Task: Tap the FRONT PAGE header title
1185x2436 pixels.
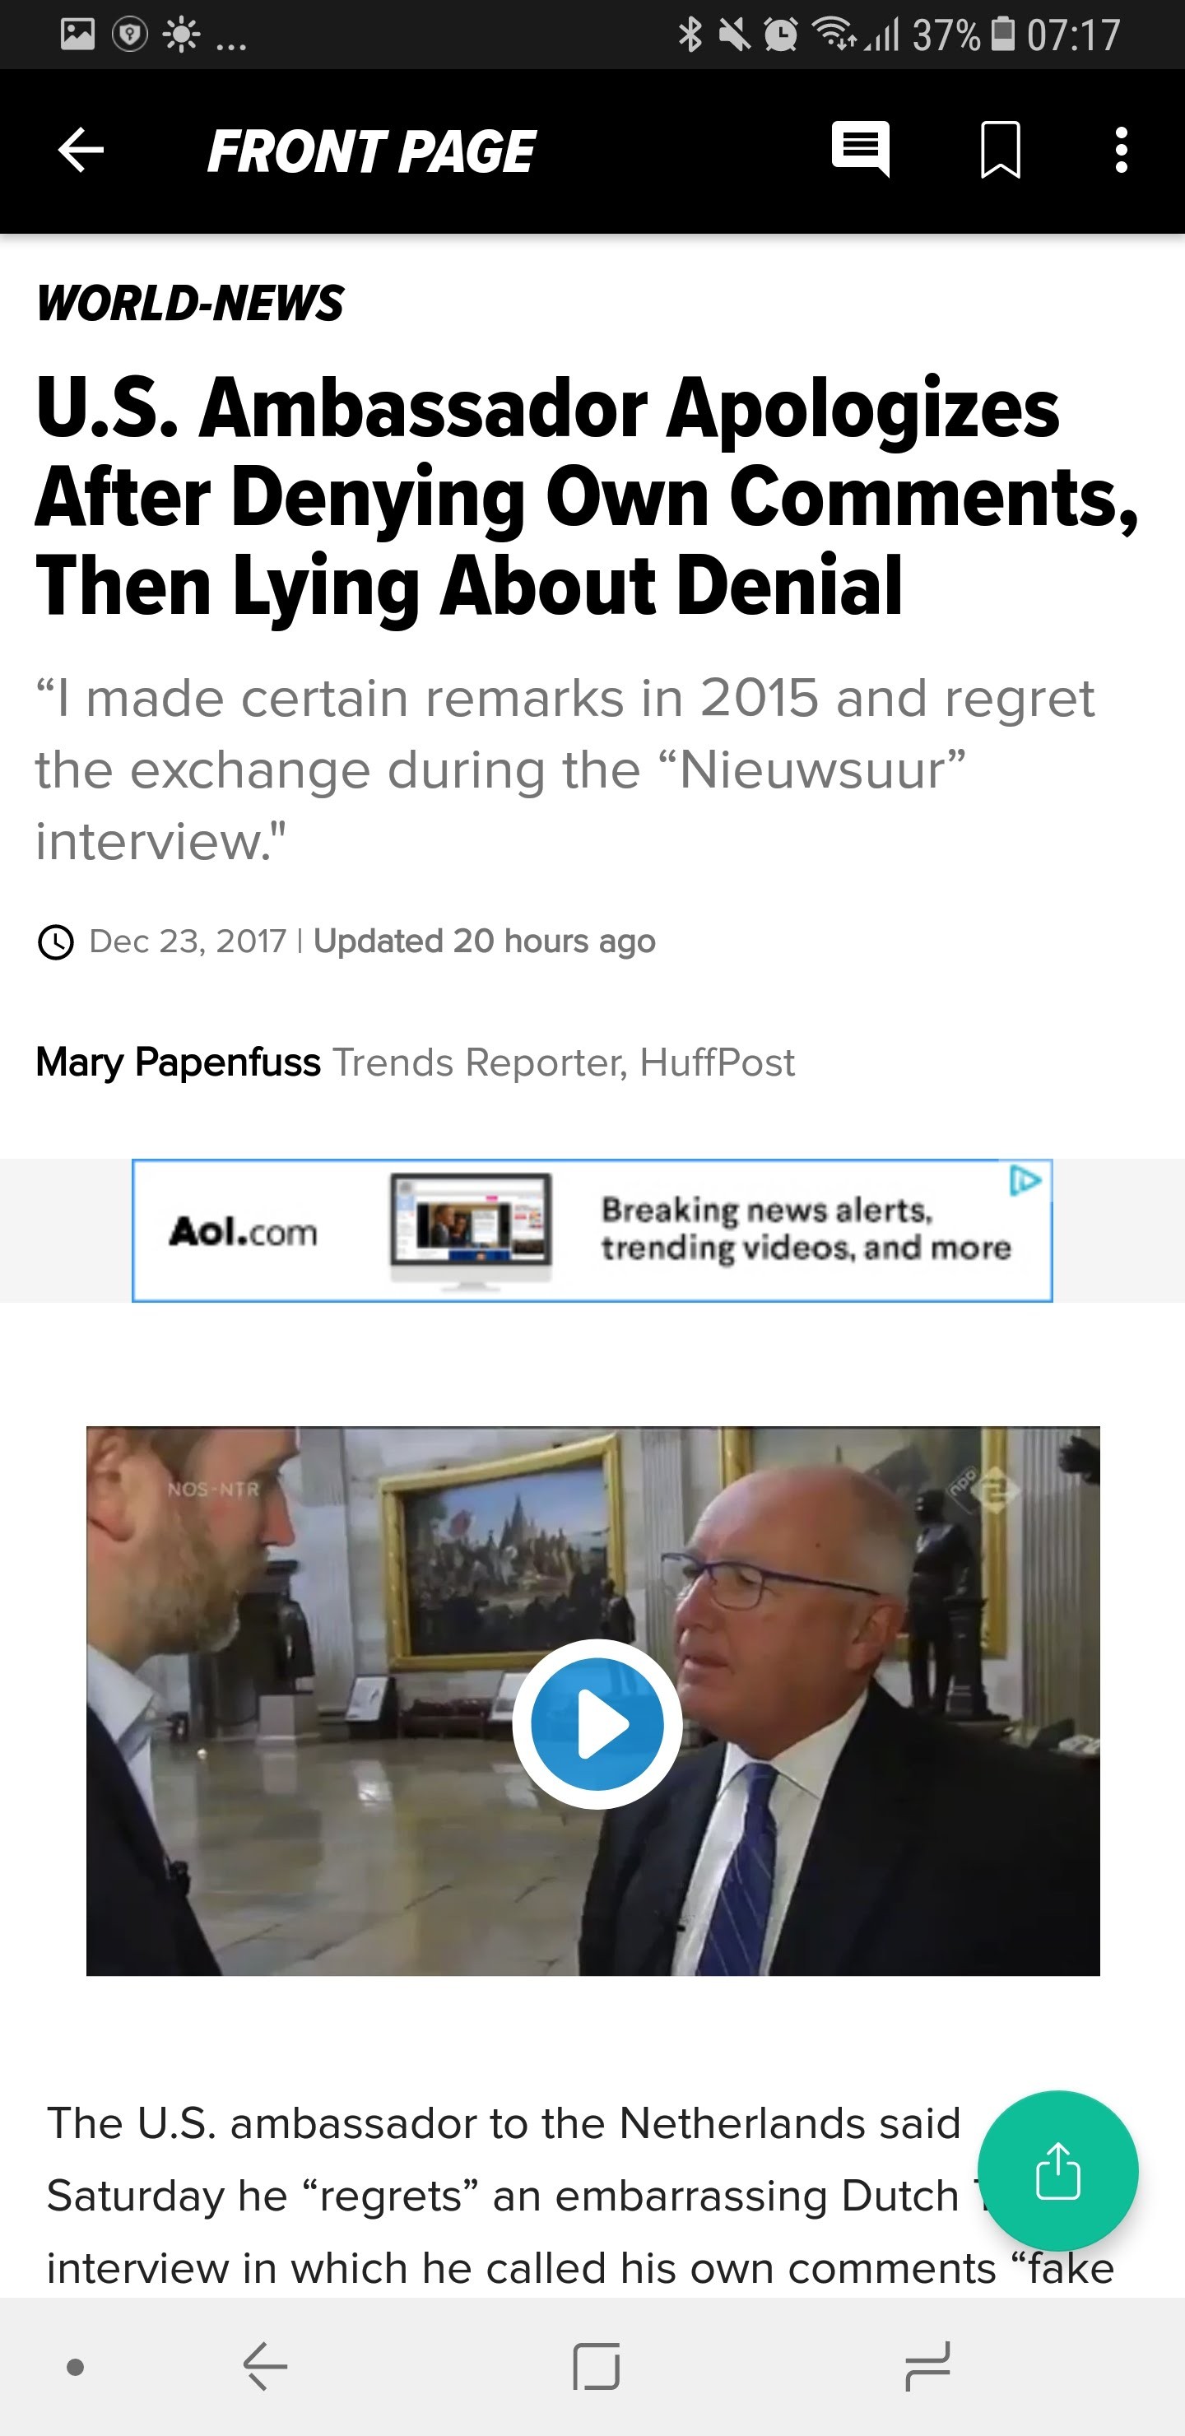Action: click(371, 151)
